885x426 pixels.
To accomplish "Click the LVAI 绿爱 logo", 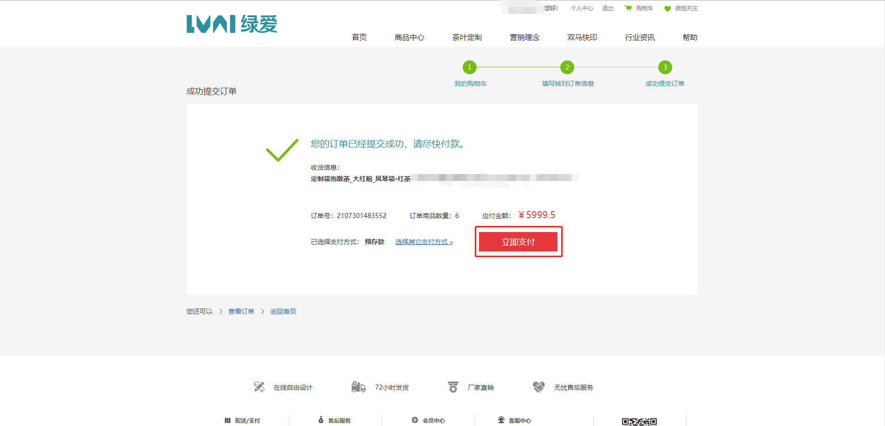I will (x=231, y=24).
